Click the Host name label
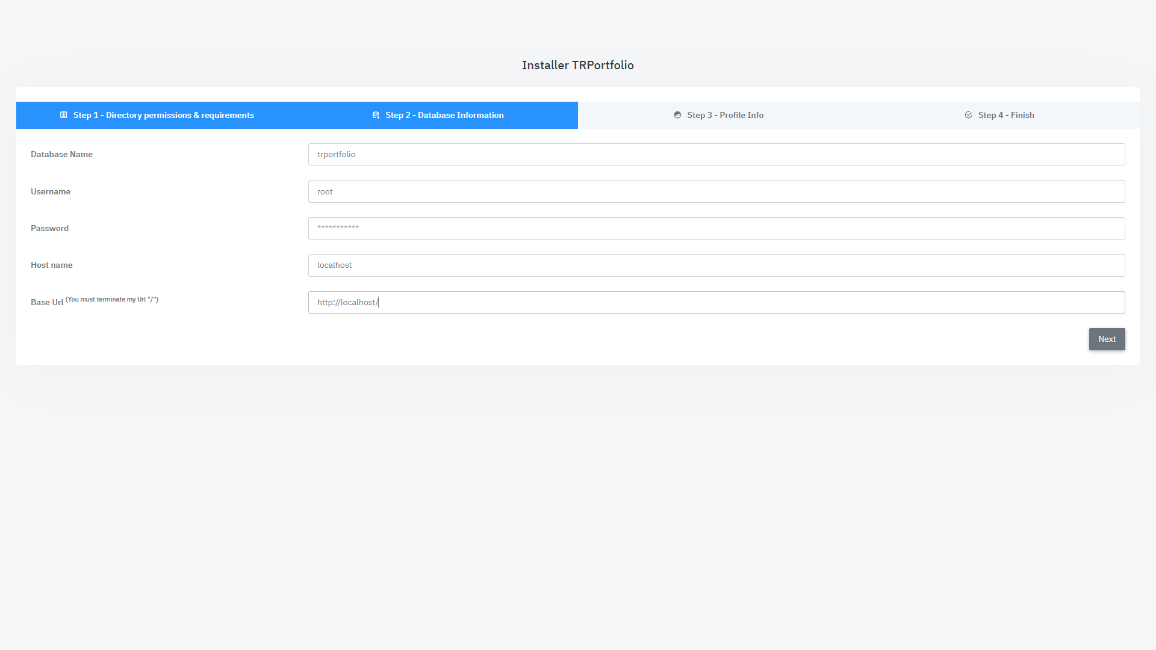1156x650 pixels. 51,265
